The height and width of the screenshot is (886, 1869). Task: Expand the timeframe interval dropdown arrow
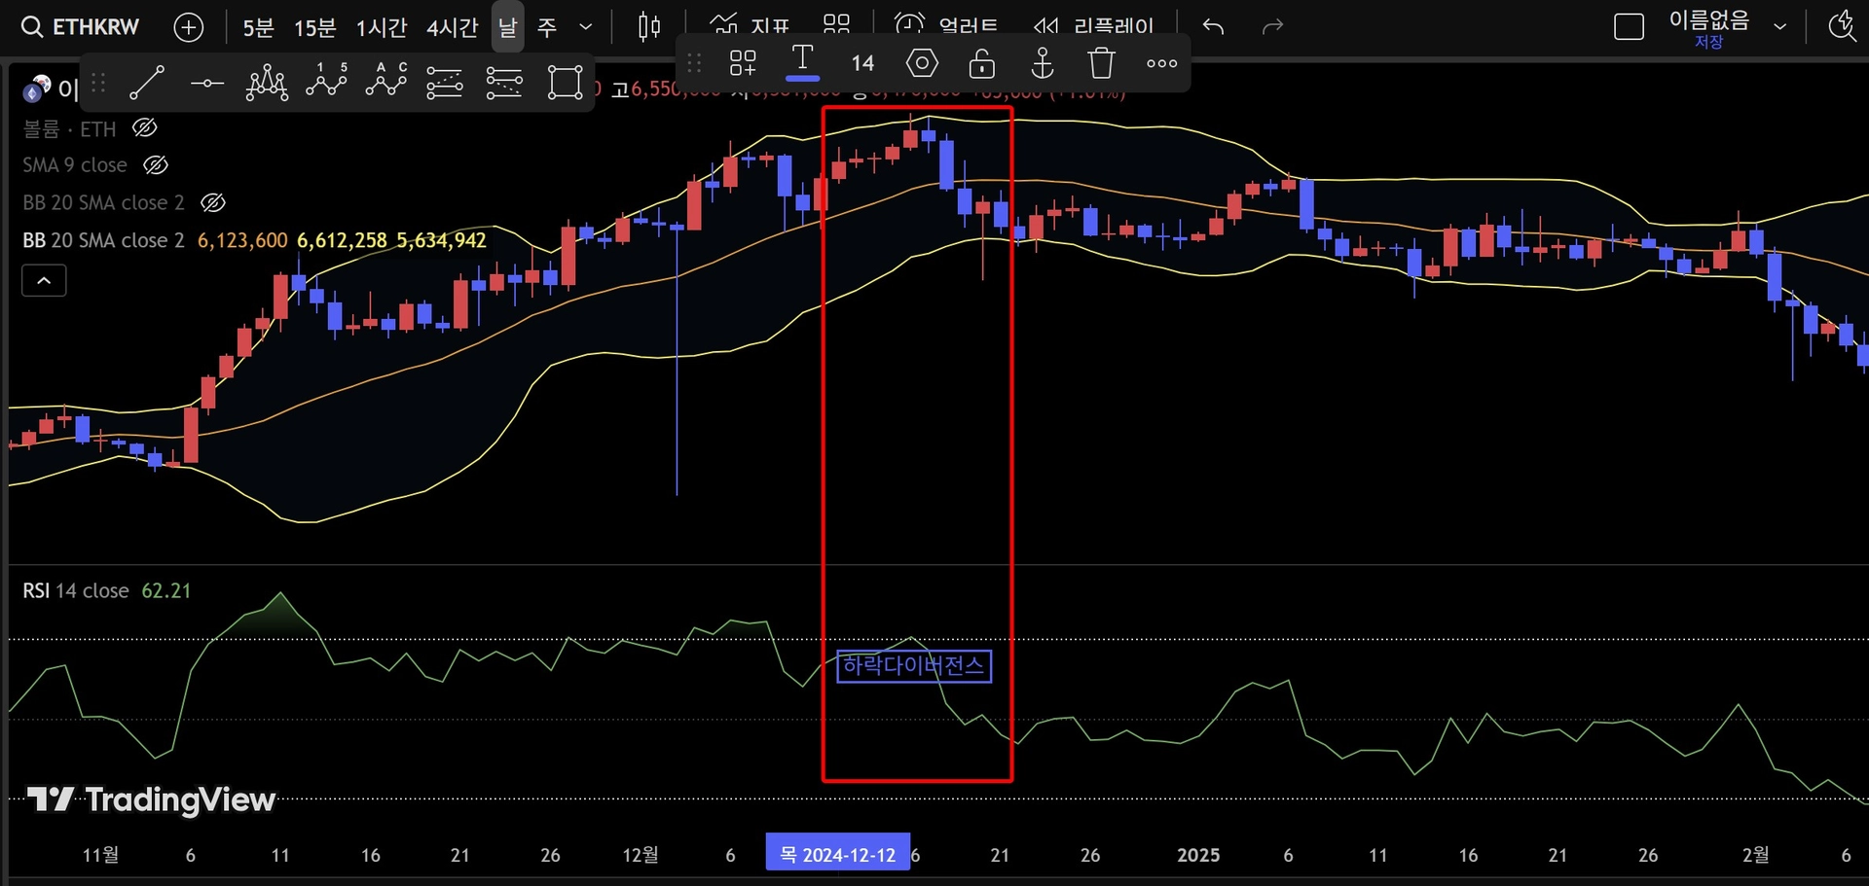pyautogui.click(x=585, y=27)
